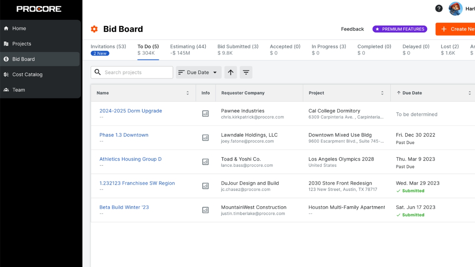Click the Cal College Dormitory project

click(x=334, y=111)
